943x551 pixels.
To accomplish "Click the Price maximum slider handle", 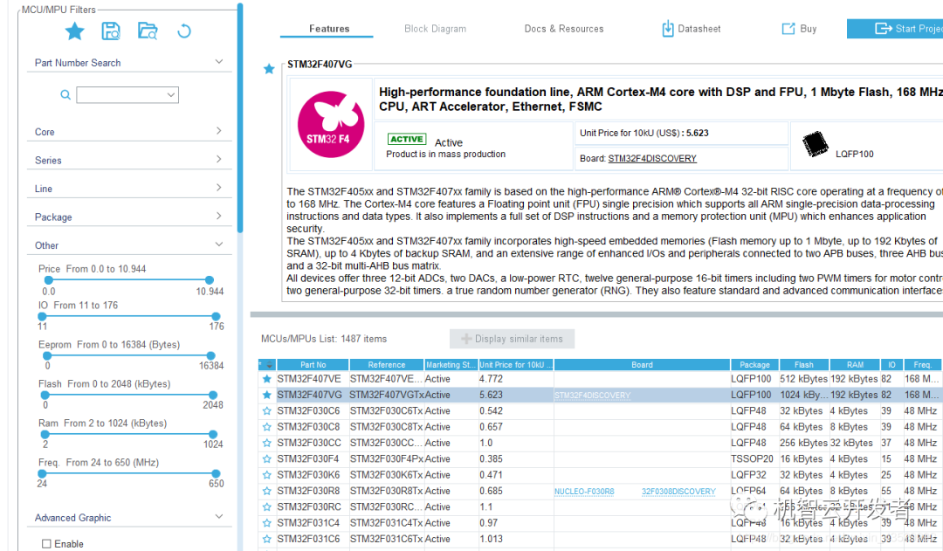I will pyautogui.click(x=209, y=279).
